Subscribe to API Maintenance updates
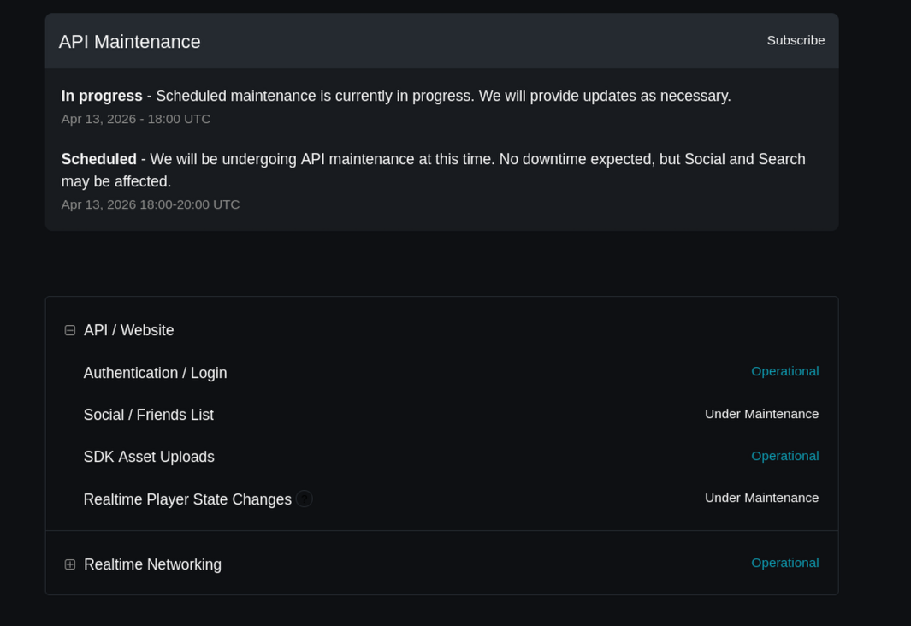 coord(796,41)
